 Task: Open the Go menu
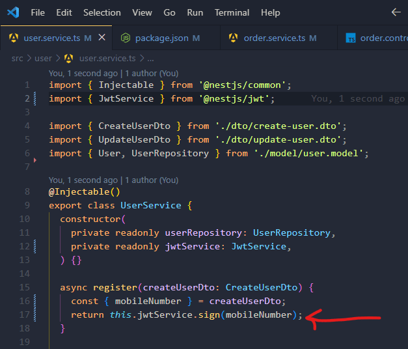click(169, 12)
